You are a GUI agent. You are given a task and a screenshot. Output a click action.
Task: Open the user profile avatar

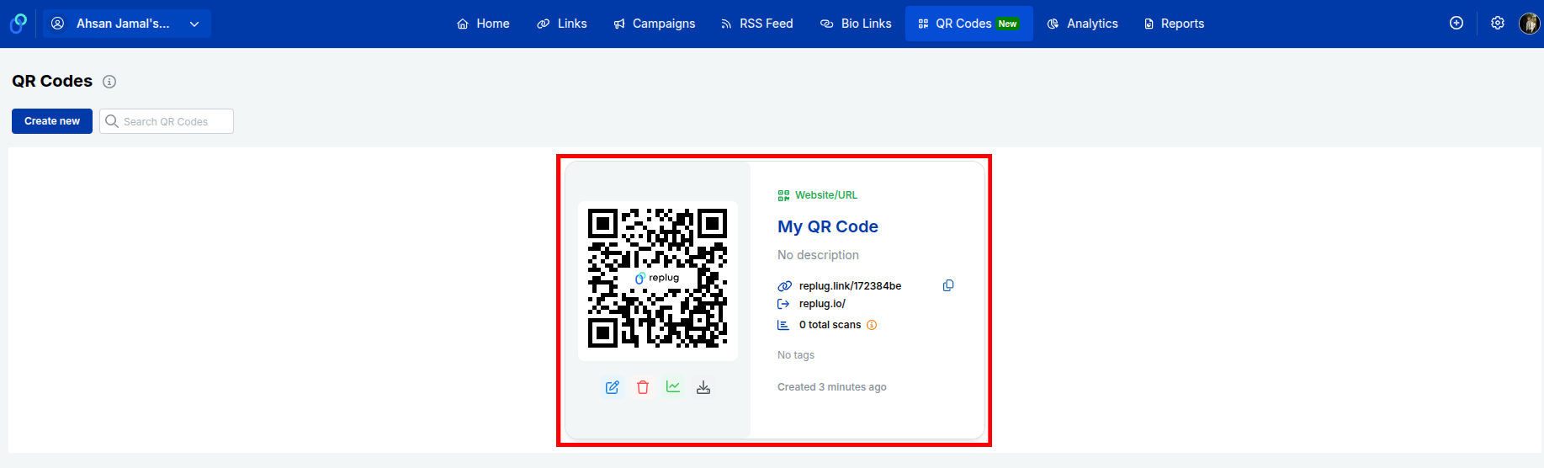(x=1529, y=24)
